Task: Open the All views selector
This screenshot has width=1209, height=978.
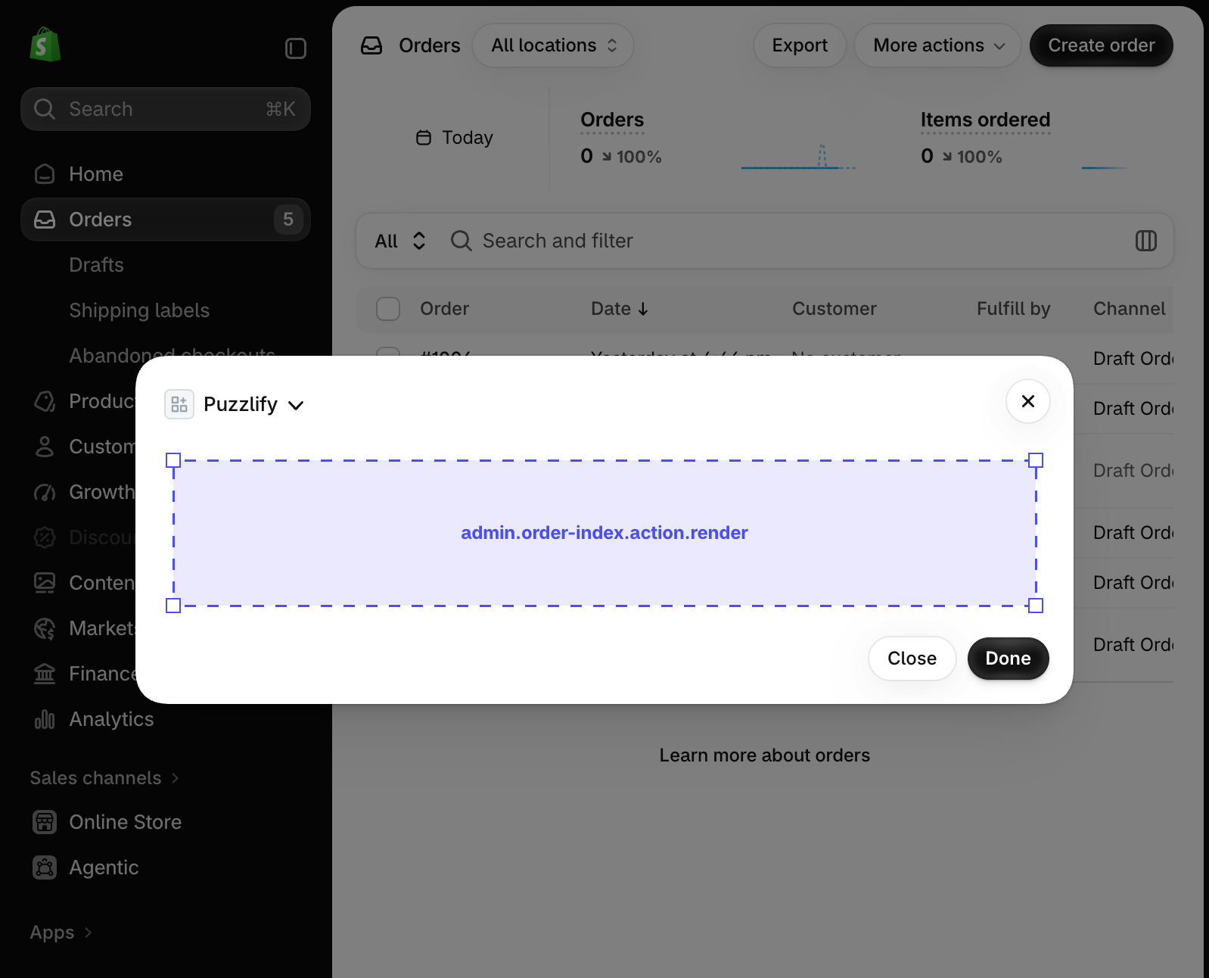Action: tap(401, 241)
